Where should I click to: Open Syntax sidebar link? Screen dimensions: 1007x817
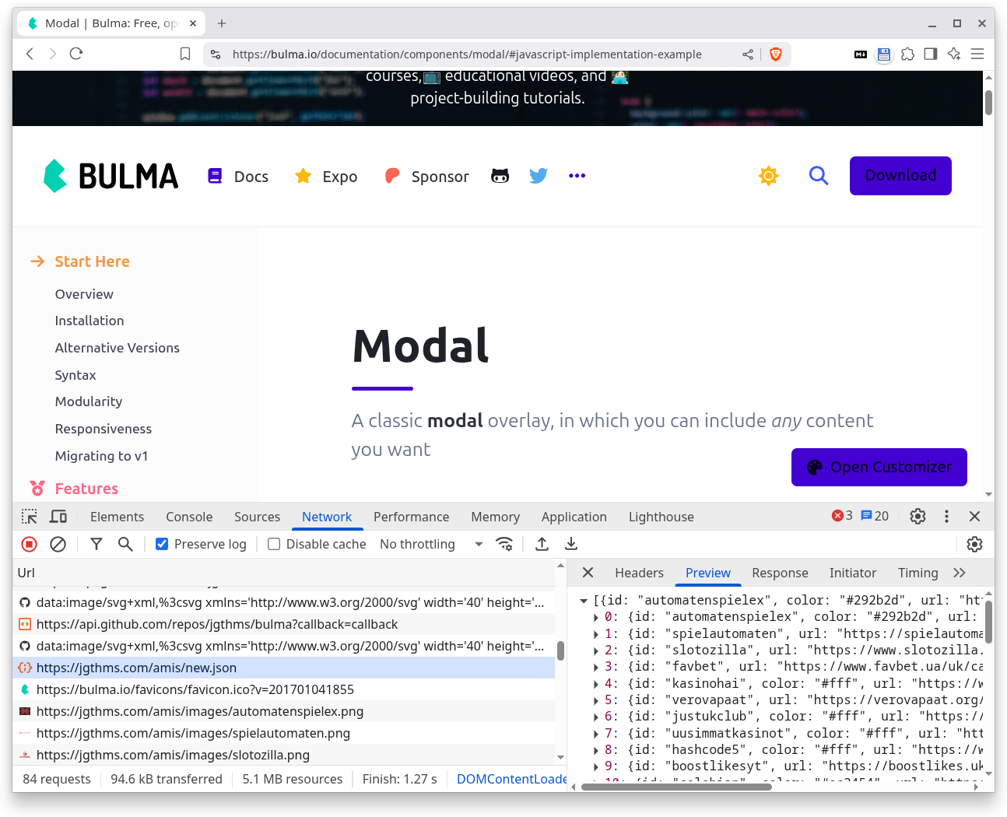75,375
